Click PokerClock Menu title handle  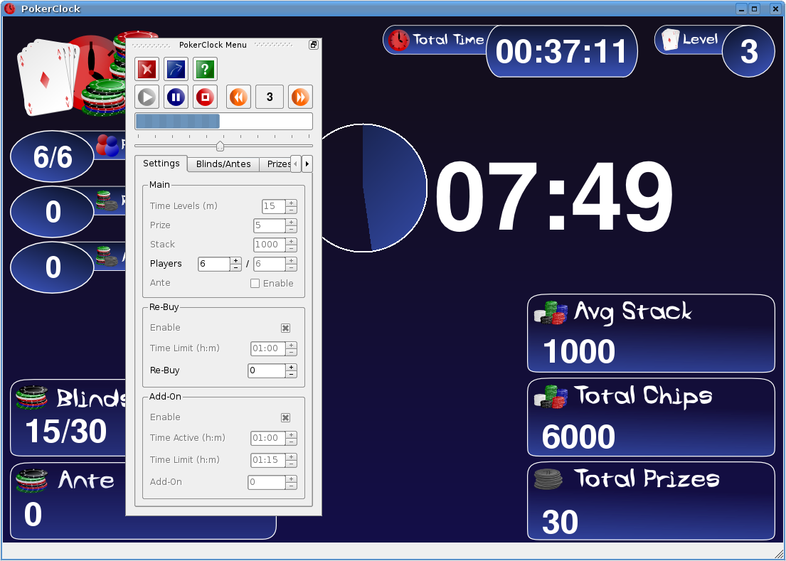[x=213, y=45]
